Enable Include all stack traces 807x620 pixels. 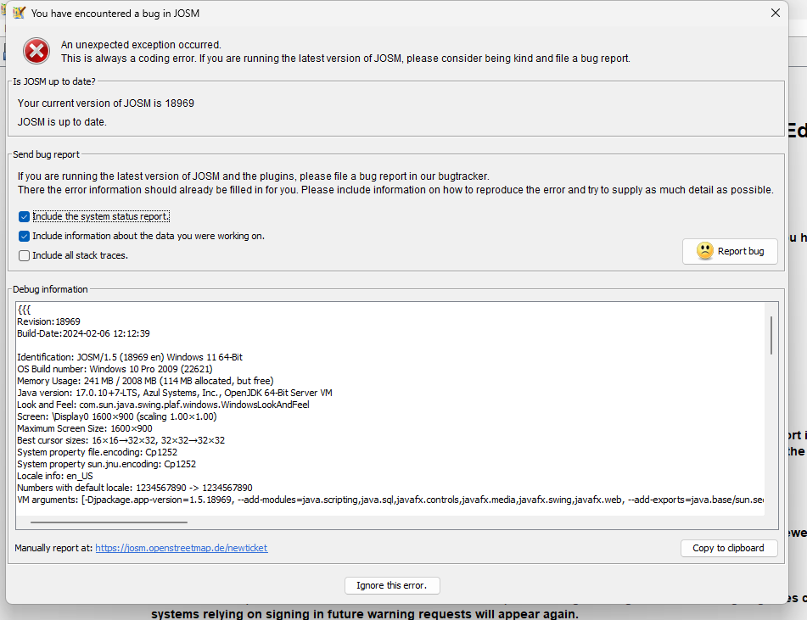pos(24,255)
